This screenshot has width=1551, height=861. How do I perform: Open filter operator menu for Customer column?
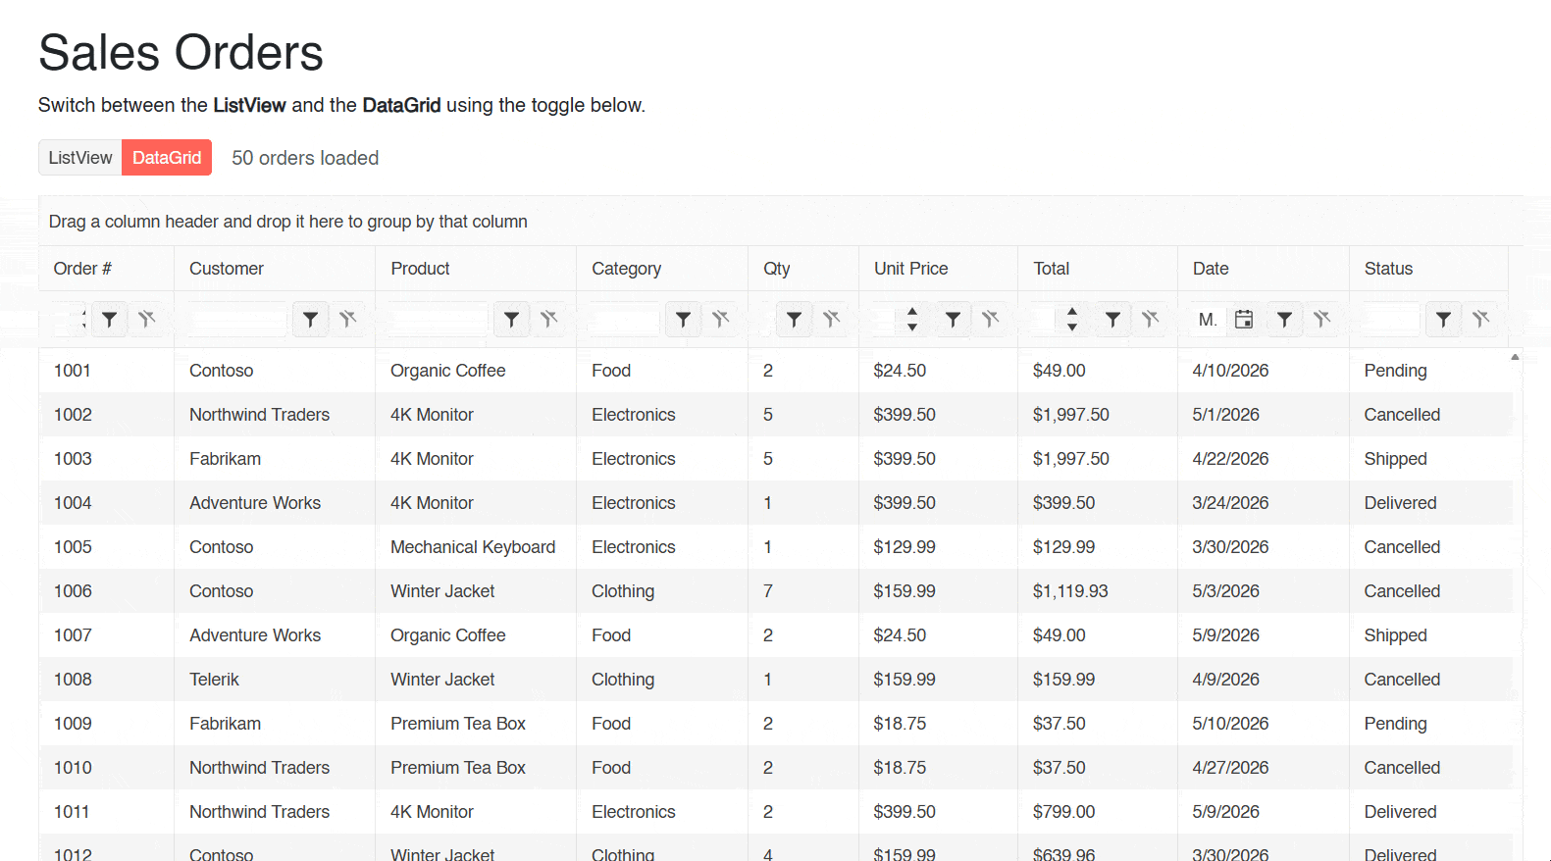[310, 319]
